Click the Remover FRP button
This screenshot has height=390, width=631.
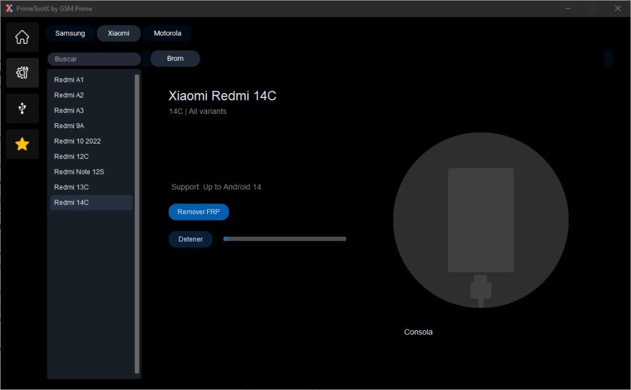tap(198, 212)
